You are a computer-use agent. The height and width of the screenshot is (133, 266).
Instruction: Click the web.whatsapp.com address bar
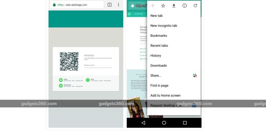click(x=77, y=5)
